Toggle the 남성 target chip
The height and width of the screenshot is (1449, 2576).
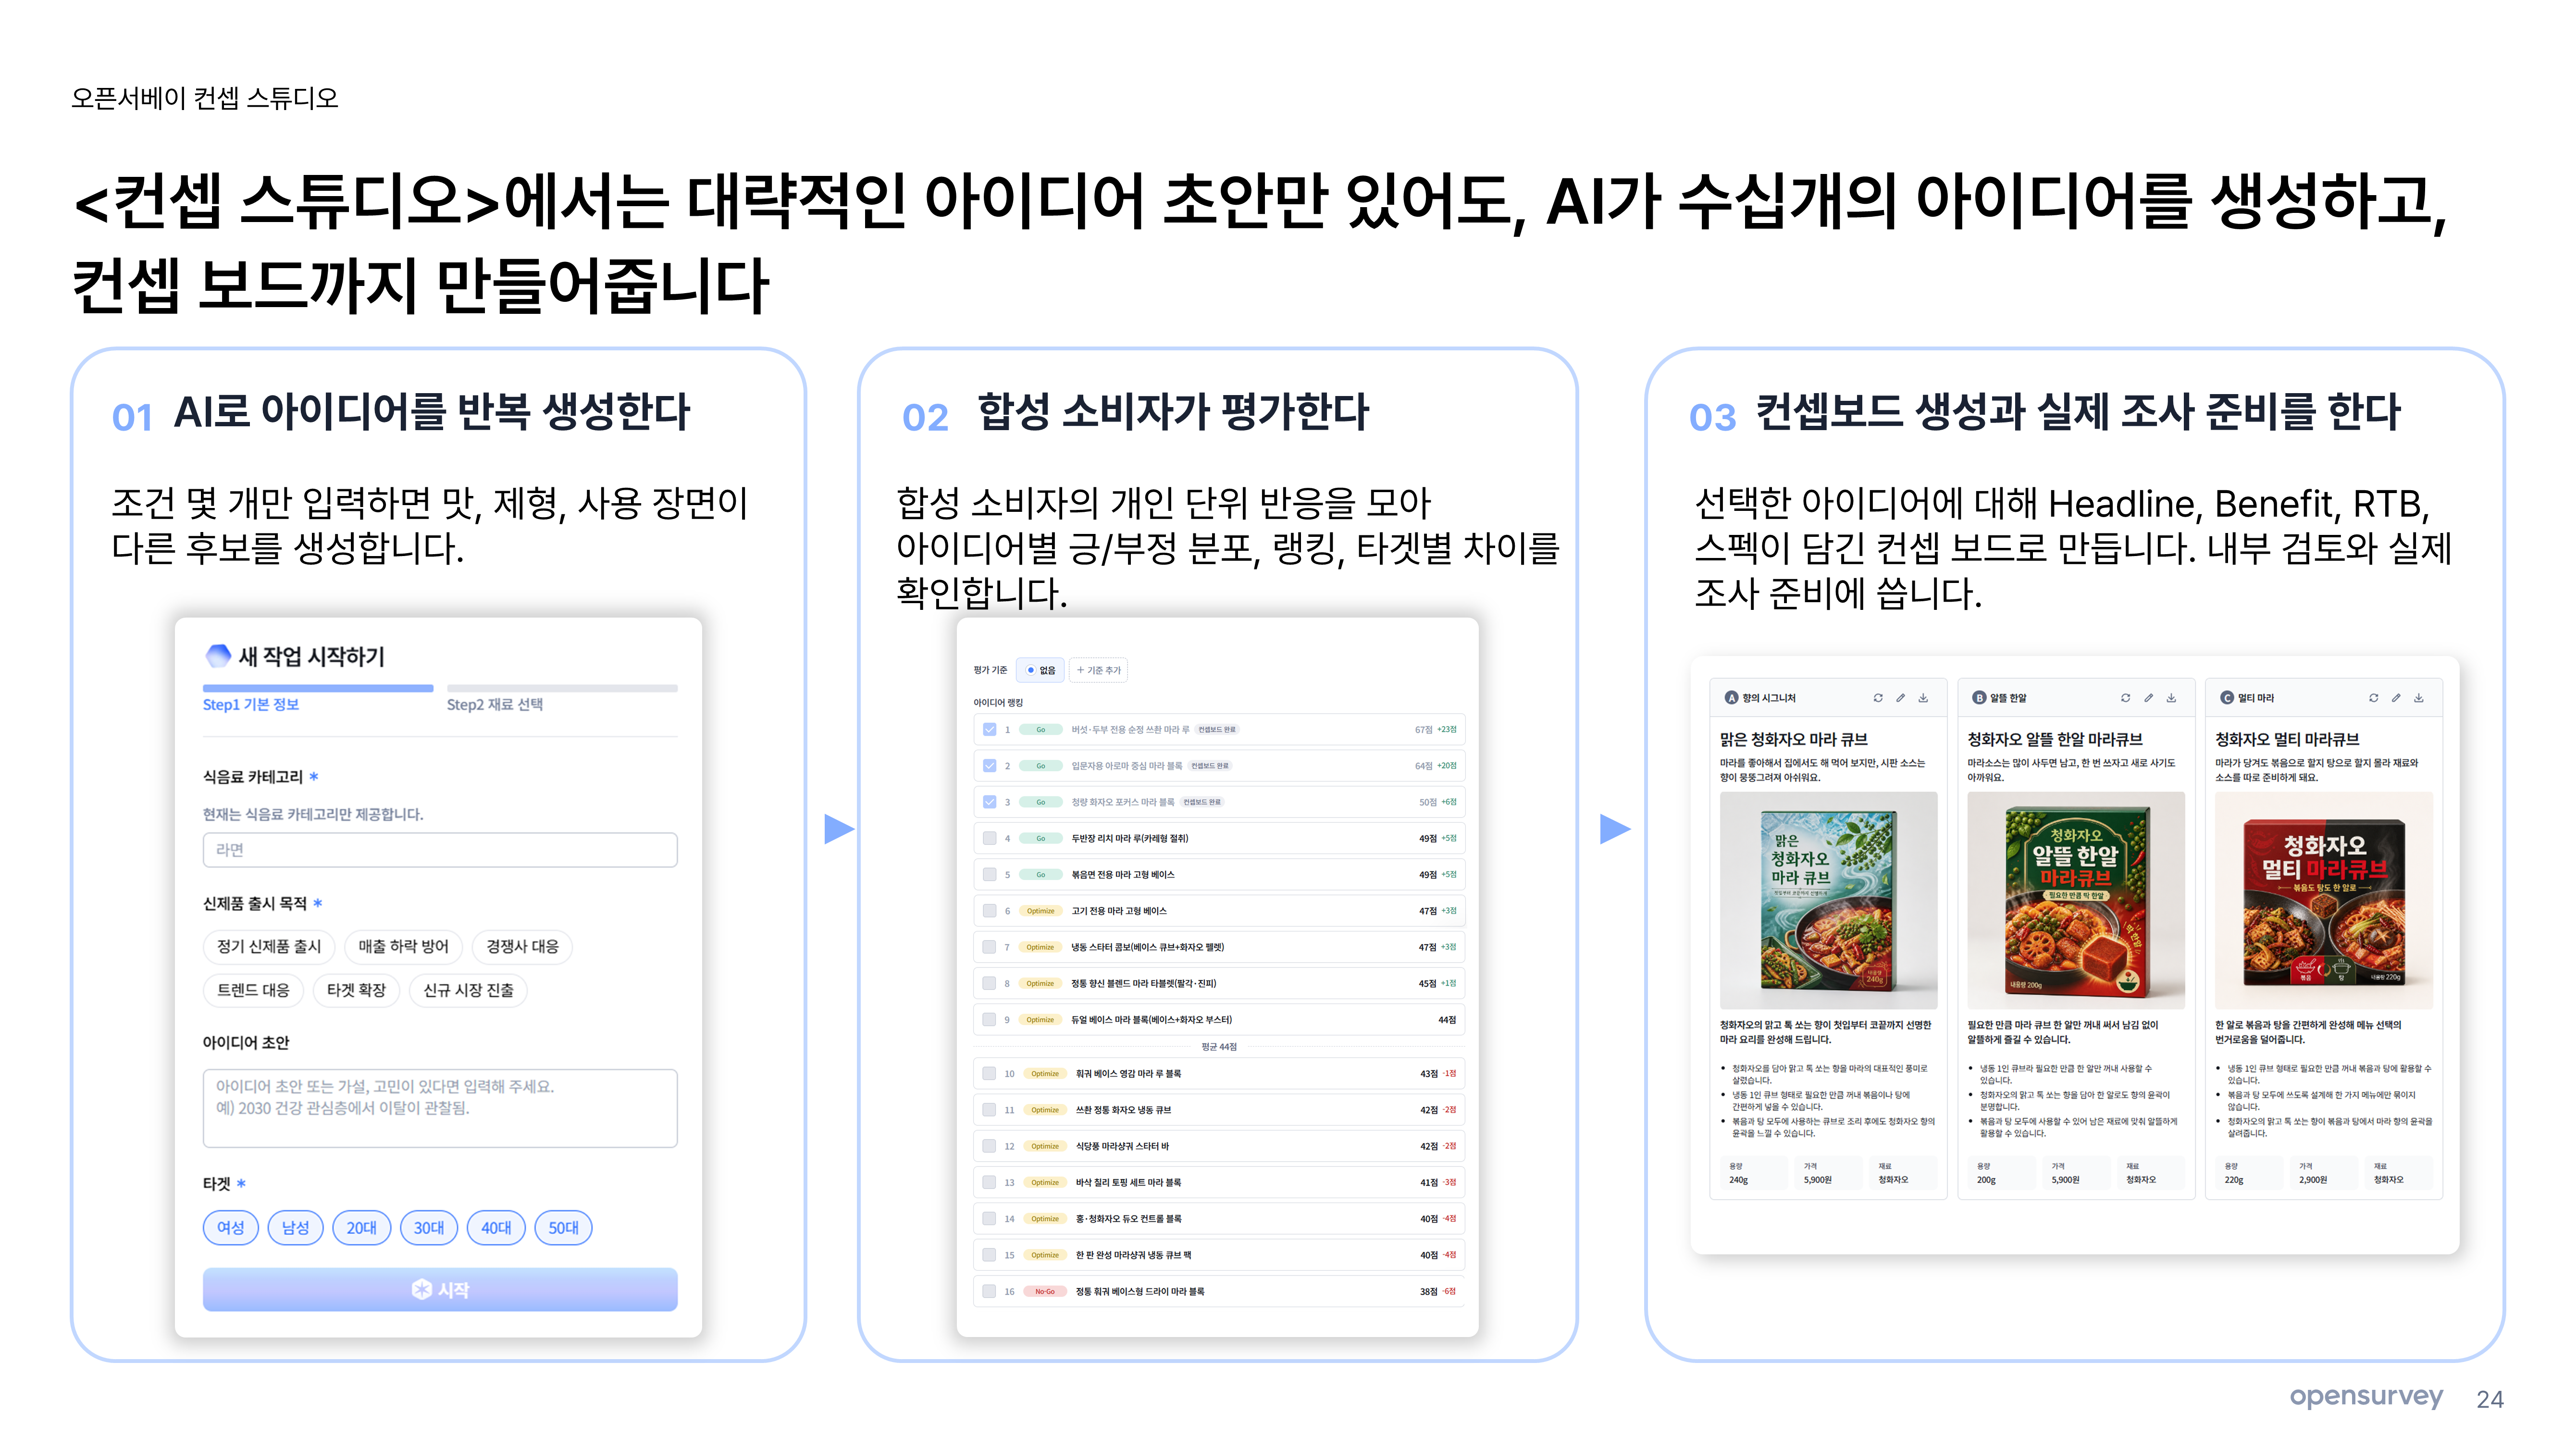296,1228
